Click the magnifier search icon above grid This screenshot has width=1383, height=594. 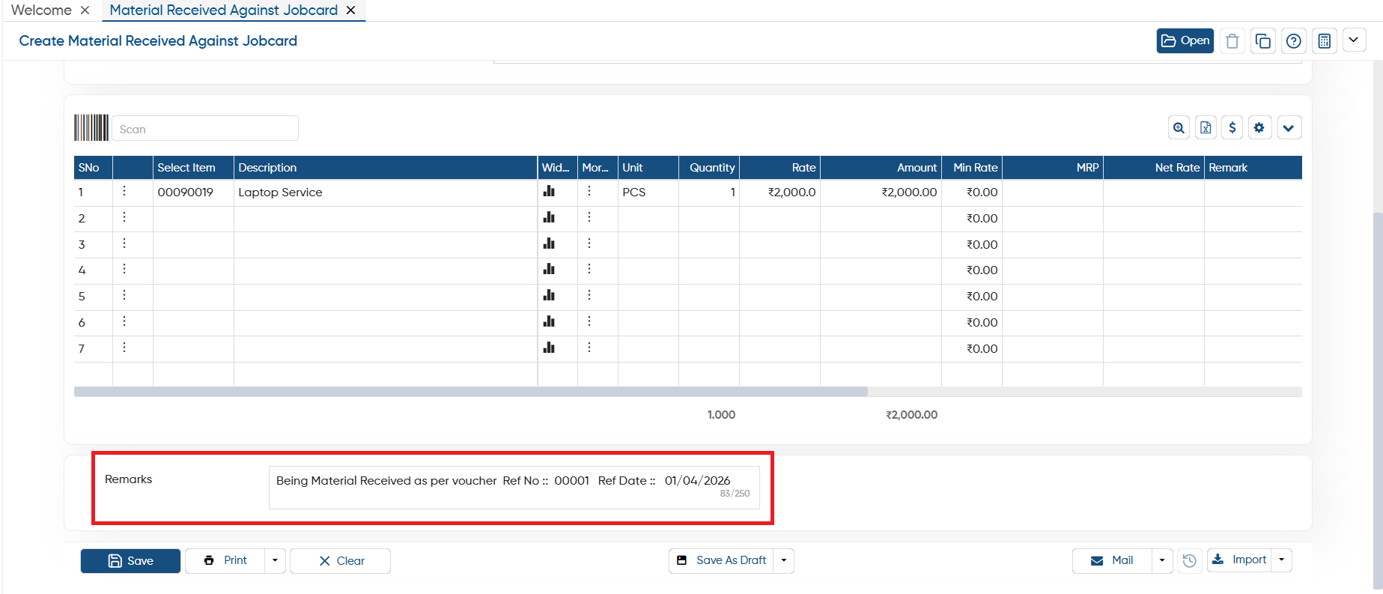click(1179, 128)
